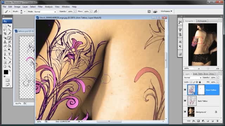Screen dimensions: 225x126
Task: Open the Window menu
Action: [x=66, y=7]
